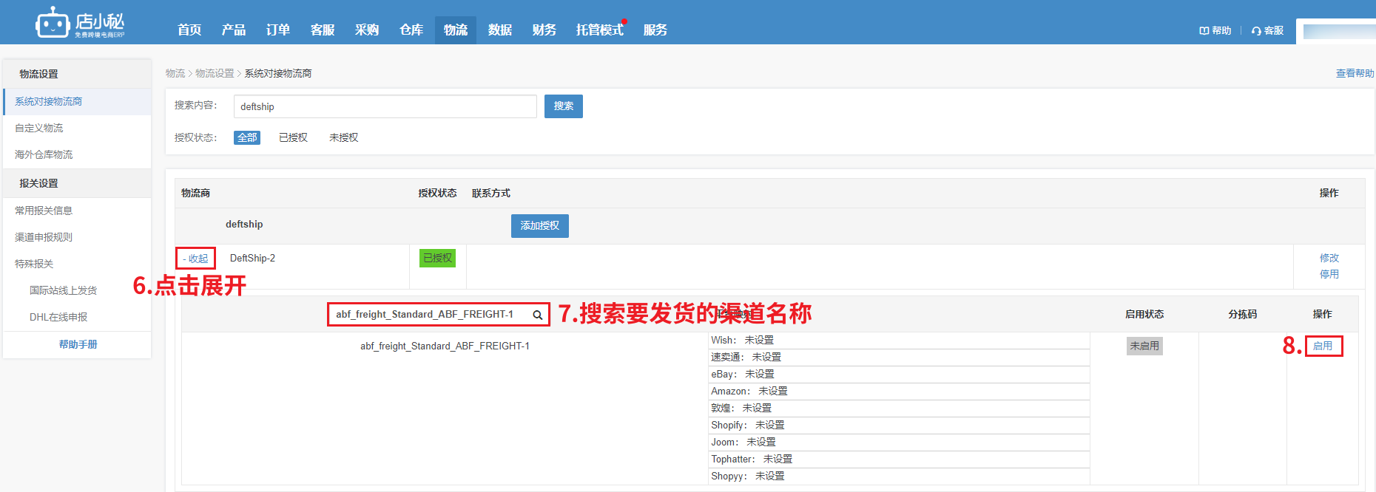Select the 物流 navigation tab
The image size is (1376, 492).
click(x=456, y=30)
